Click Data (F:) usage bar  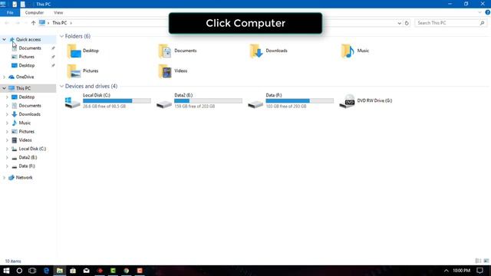pos(300,100)
